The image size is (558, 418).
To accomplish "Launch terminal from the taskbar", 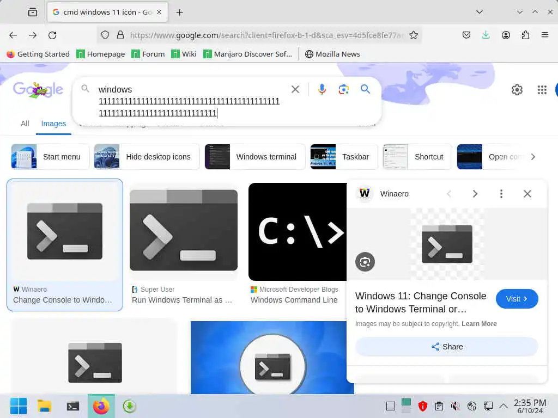I will (x=72, y=406).
